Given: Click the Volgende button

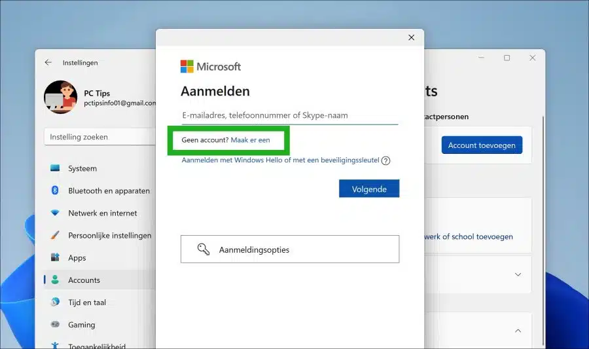Looking at the screenshot, I should [369, 189].
